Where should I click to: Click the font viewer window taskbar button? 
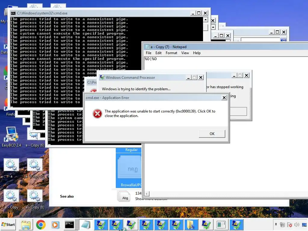221,225
